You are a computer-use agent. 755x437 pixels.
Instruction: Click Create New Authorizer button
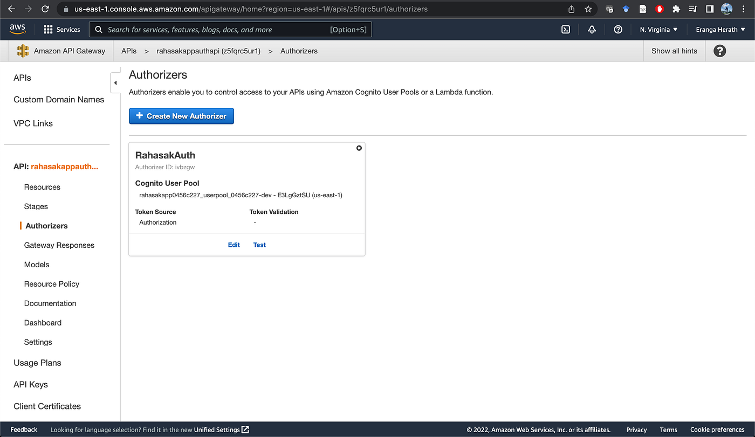pos(181,116)
